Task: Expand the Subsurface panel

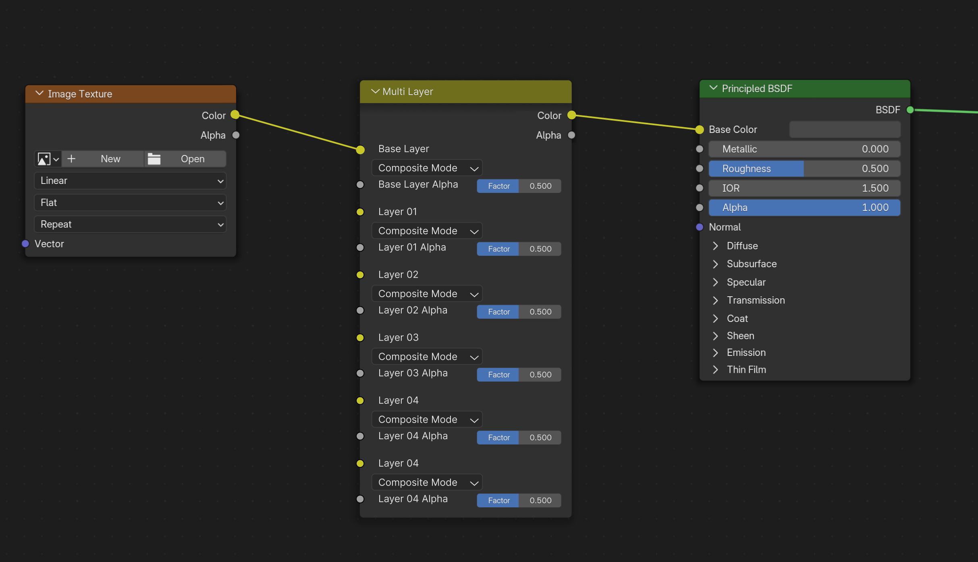Action: point(715,264)
